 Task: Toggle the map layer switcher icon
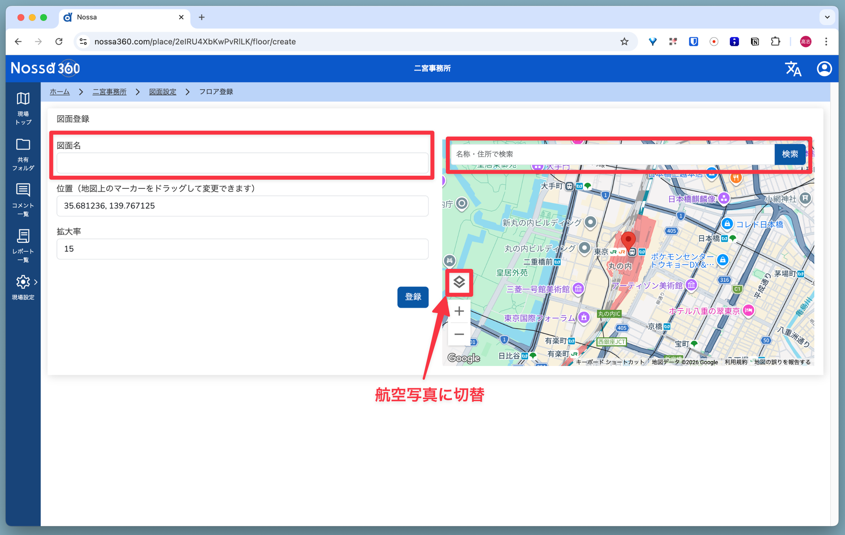pyautogui.click(x=459, y=282)
